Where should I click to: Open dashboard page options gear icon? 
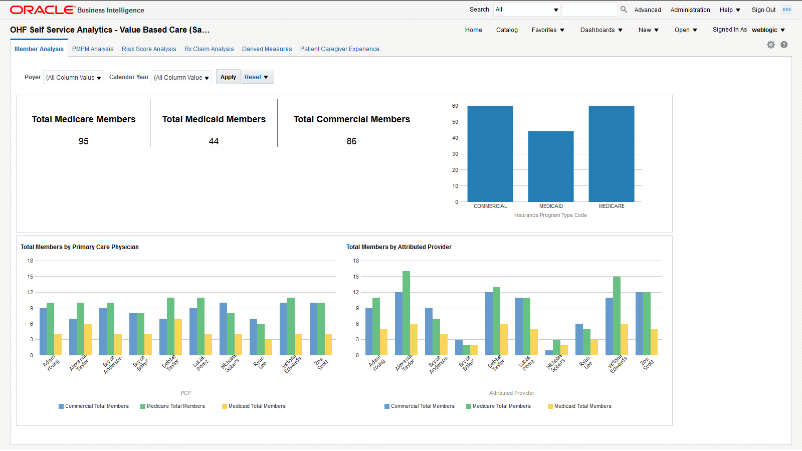[770, 45]
